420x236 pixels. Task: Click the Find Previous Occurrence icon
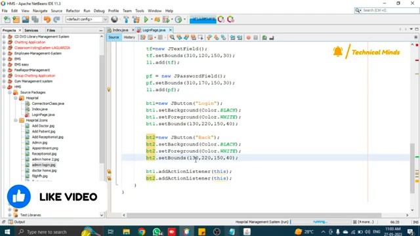click(x=179, y=37)
